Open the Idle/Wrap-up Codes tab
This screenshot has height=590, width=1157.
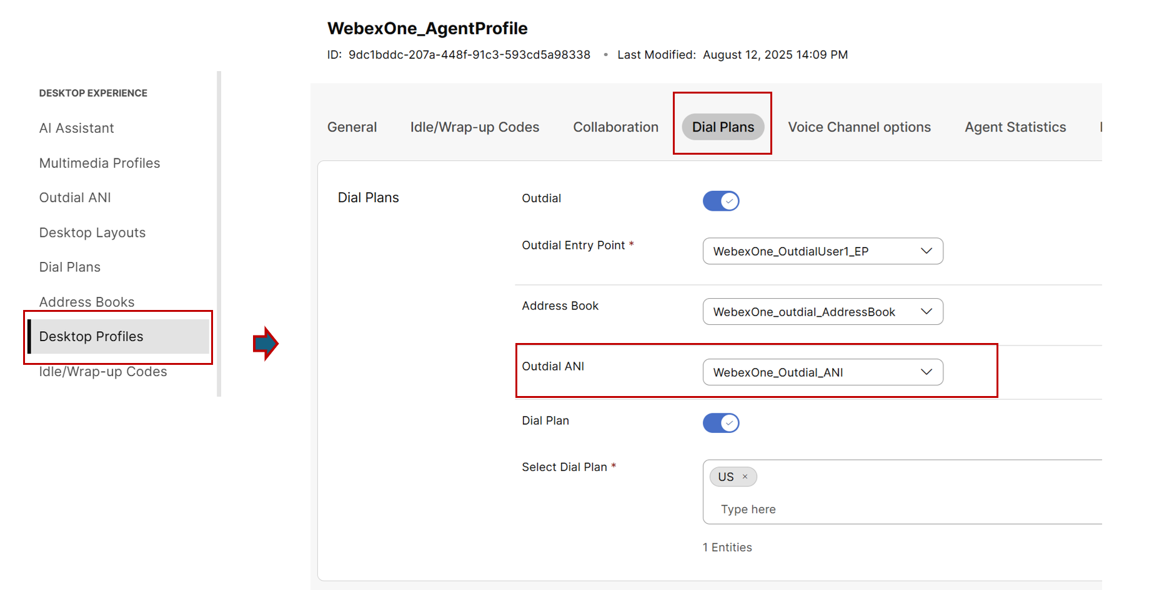tap(474, 127)
